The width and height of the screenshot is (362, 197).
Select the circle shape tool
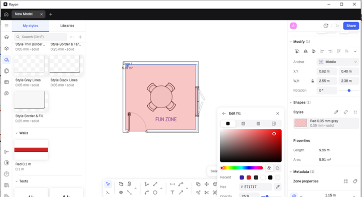pyautogui.click(x=155, y=192)
